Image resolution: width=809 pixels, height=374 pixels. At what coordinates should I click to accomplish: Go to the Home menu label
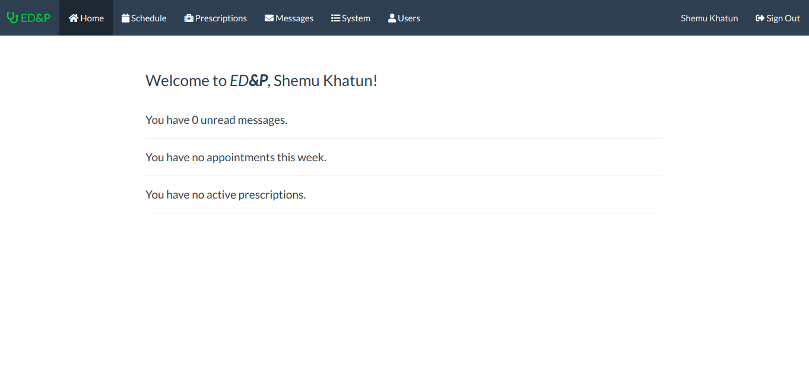[x=92, y=18]
